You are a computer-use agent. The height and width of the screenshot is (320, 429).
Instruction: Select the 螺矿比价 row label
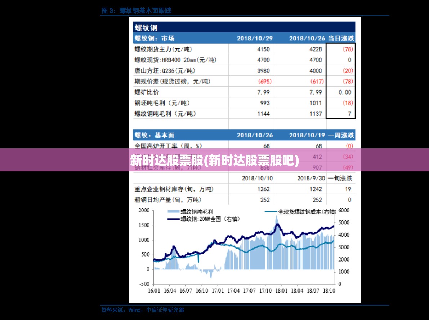click(147, 92)
